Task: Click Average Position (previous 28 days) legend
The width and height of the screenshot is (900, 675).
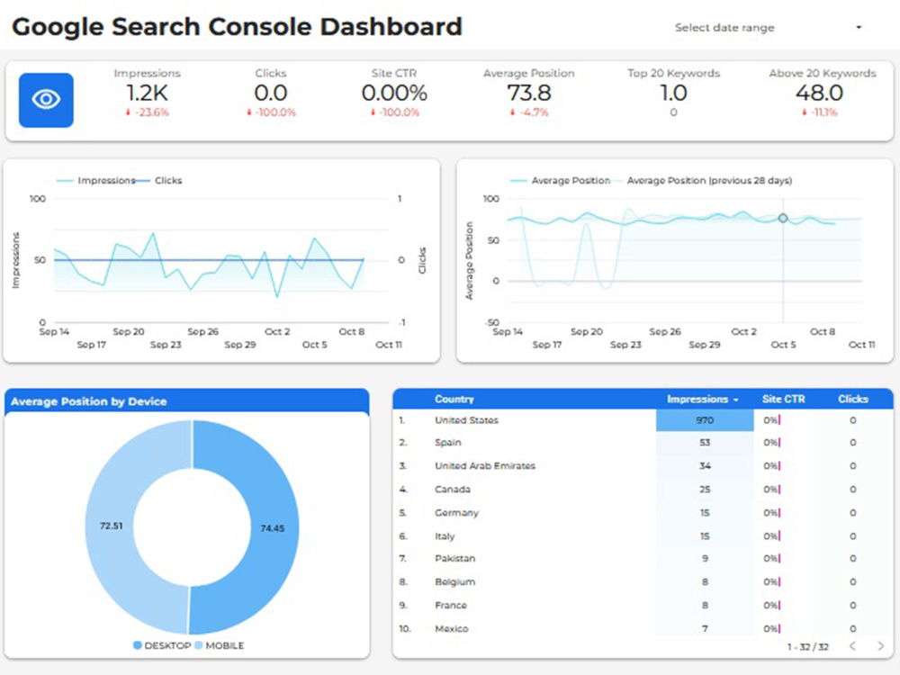Action: (703, 180)
